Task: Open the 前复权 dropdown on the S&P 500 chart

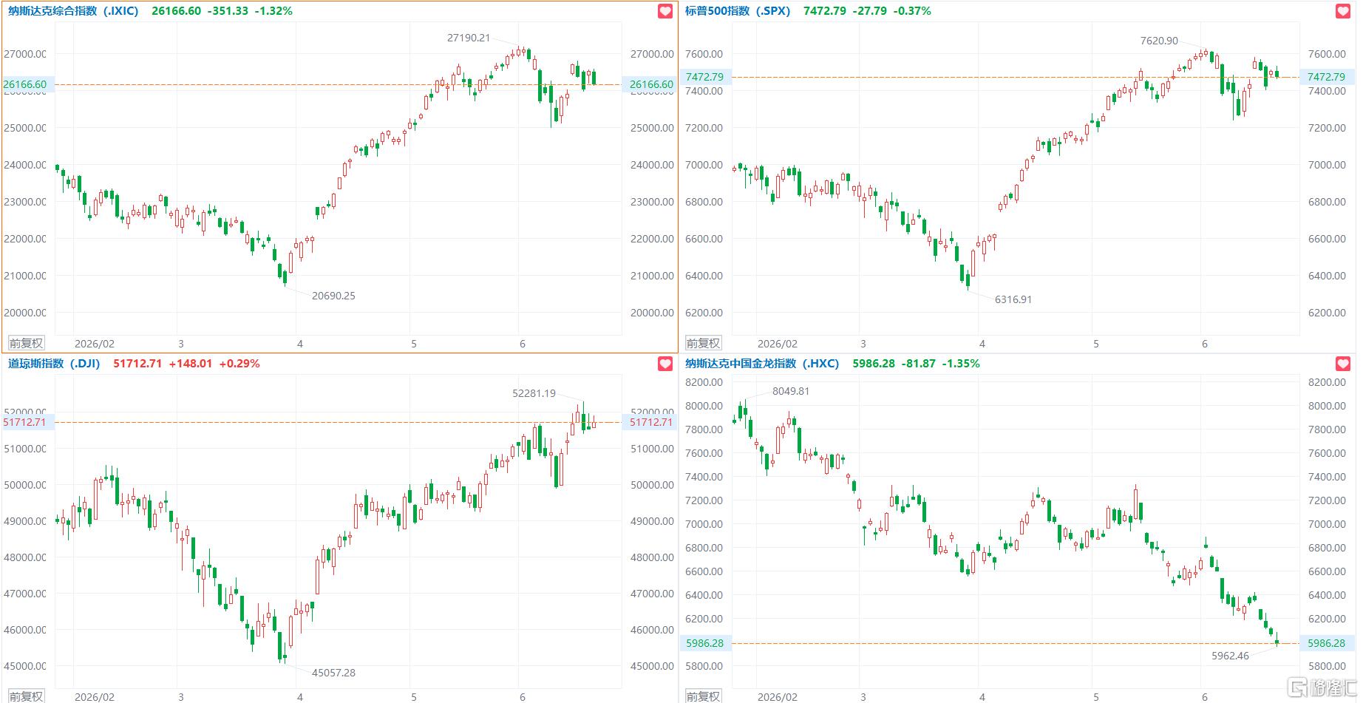Action: click(x=703, y=343)
